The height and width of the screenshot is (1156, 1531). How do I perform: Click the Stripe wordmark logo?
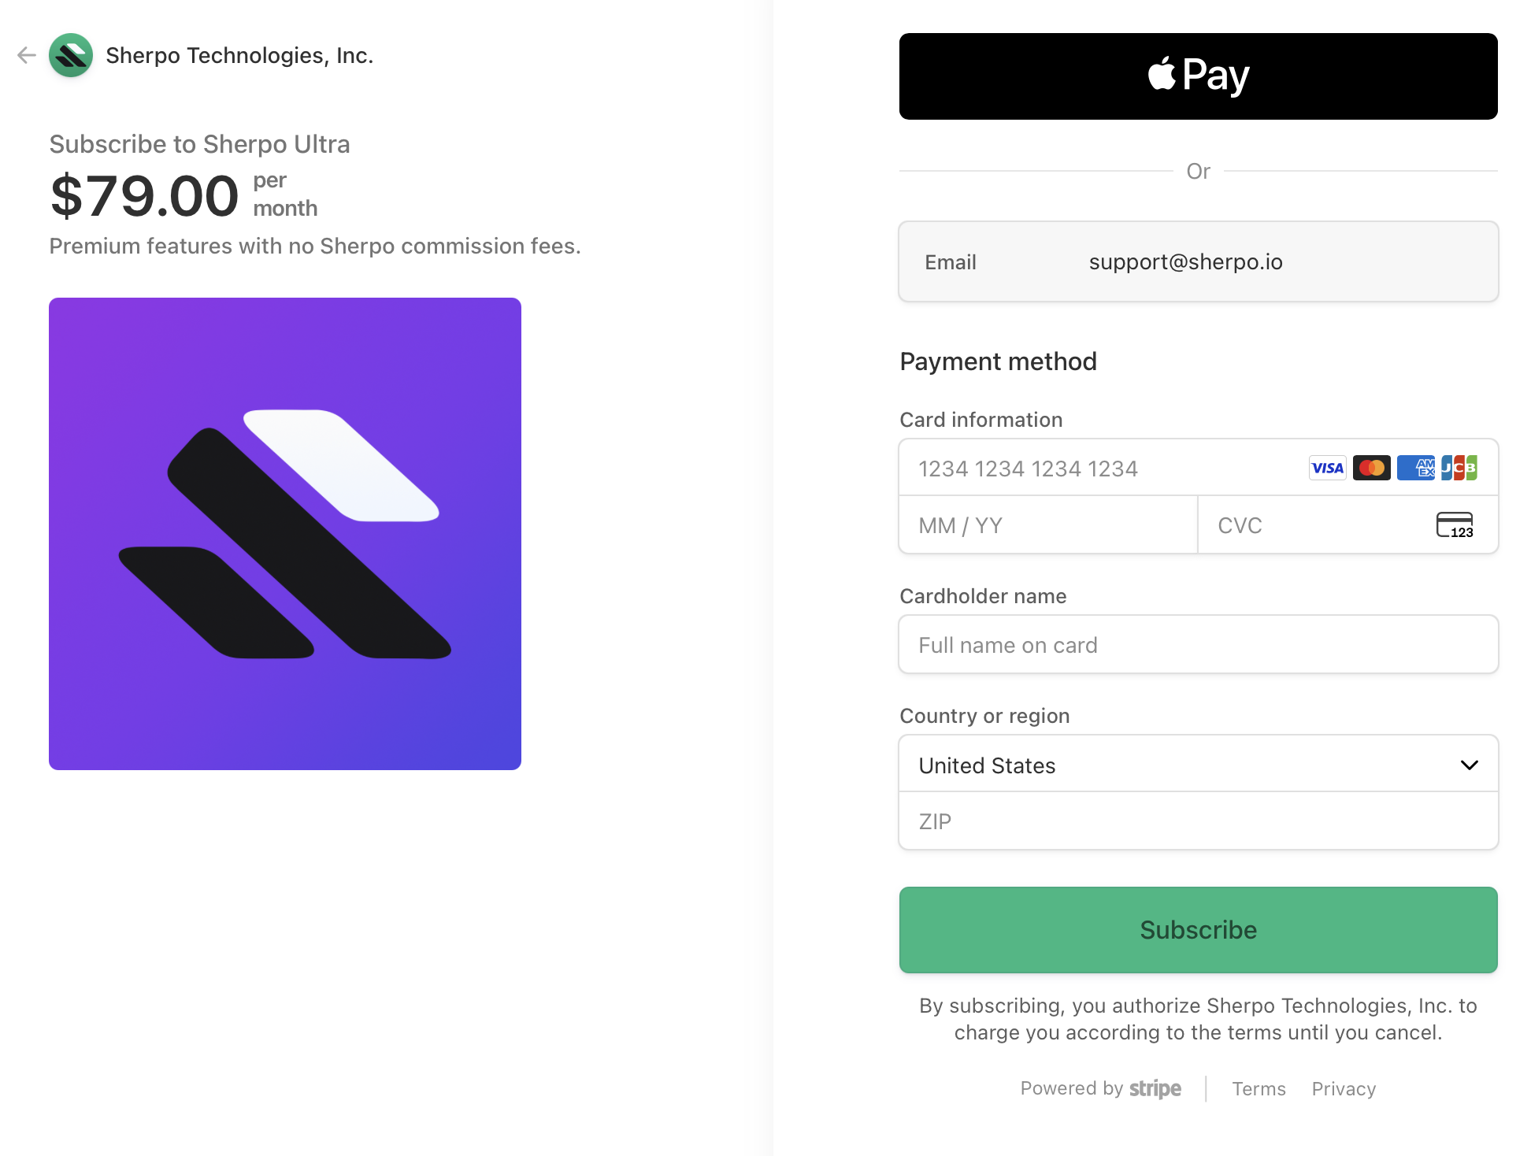pyautogui.click(x=1155, y=1088)
